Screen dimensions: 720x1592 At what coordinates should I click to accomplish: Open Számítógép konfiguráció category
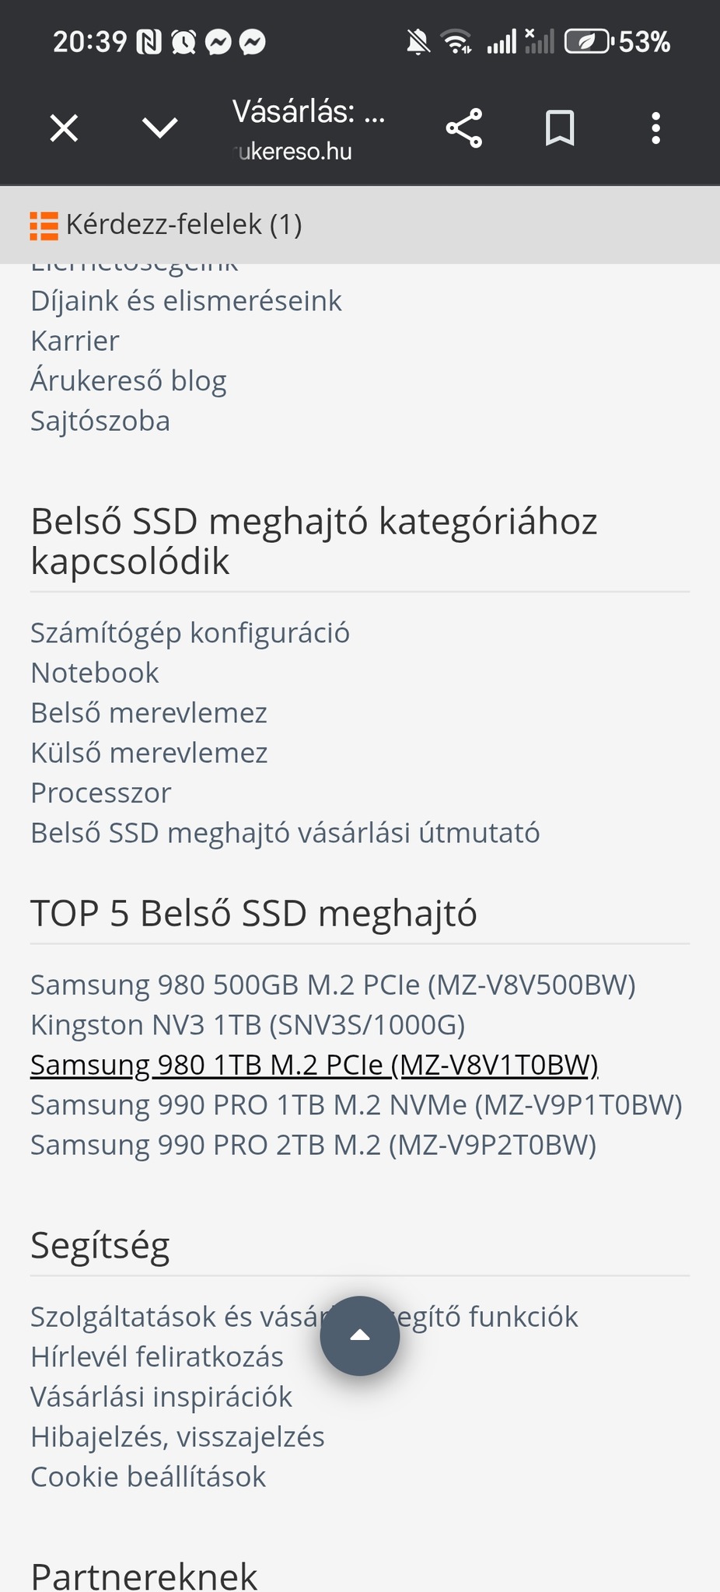click(190, 633)
